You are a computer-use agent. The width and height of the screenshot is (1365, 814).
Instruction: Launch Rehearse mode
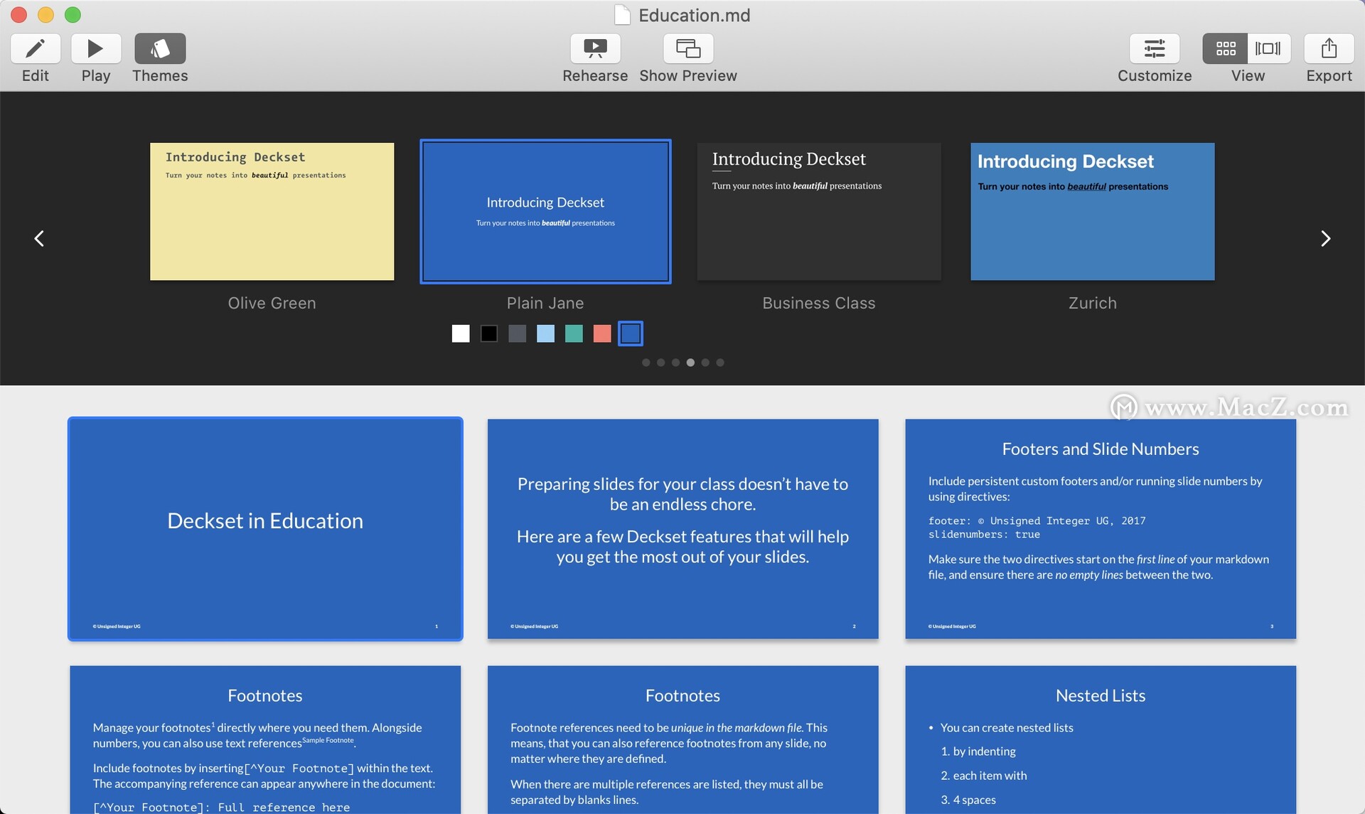[x=595, y=48]
